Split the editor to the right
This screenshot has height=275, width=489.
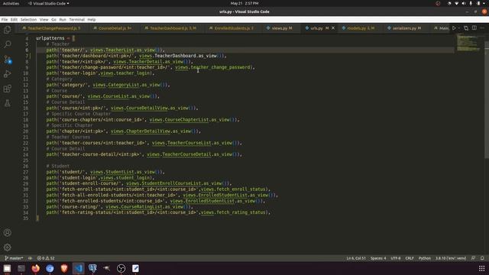[x=474, y=28]
